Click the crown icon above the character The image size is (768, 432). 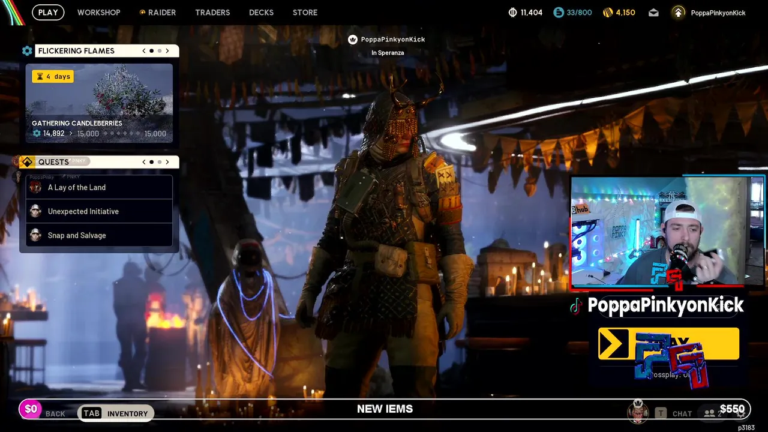(353, 40)
